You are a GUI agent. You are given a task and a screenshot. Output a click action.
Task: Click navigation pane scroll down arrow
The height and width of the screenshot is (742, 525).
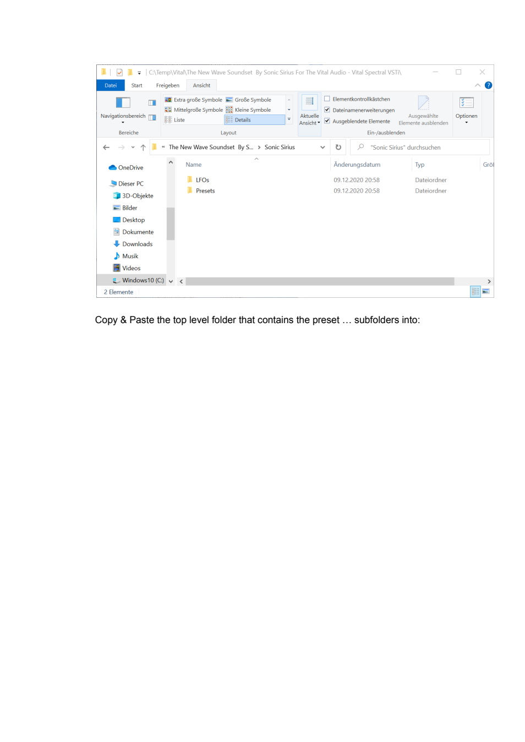171,281
